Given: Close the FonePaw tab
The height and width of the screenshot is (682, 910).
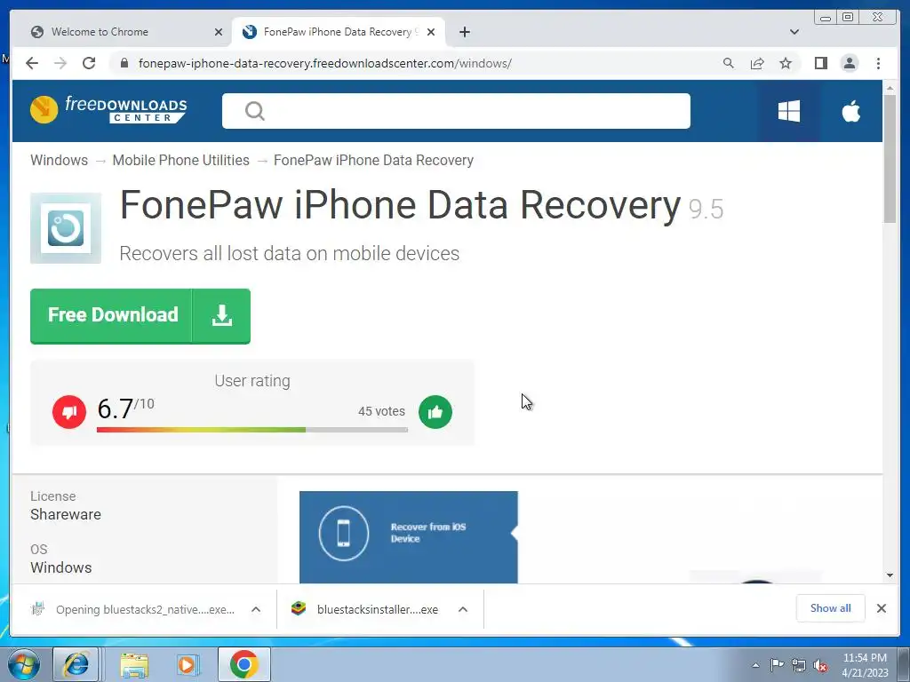Looking at the screenshot, I should [431, 32].
